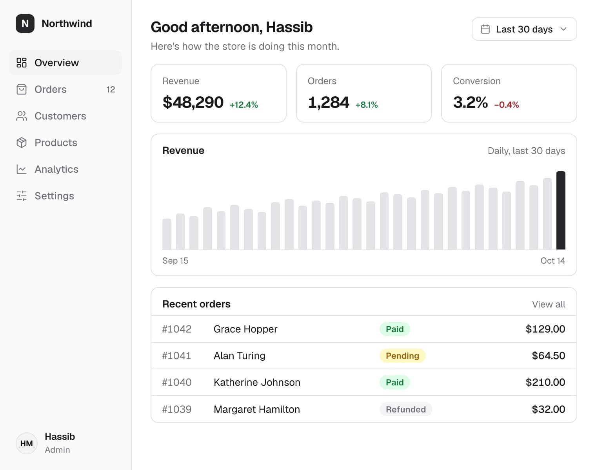Click the HM avatar circle
The width and height of the screenshot is (596, 470).
click(x=27, y=443)
